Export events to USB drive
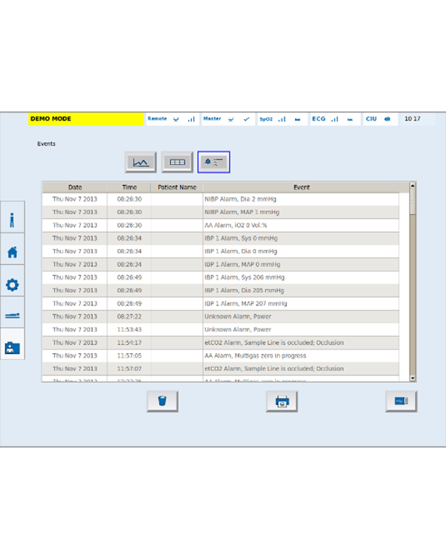 pyautogui.click(x=401, y=401)
